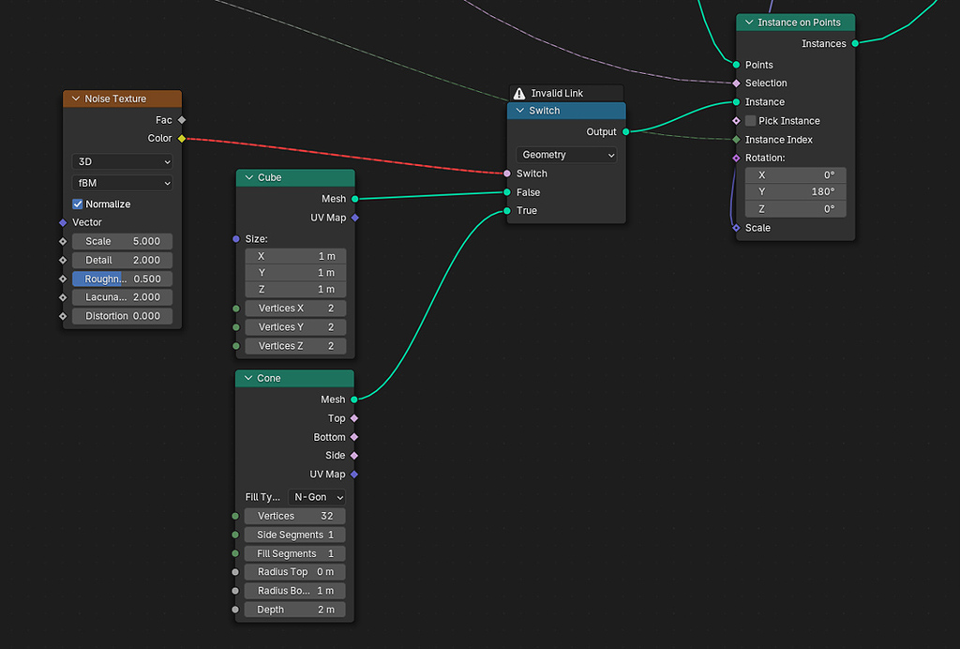Click the Cone UV Map output socket

pos(354,475)
